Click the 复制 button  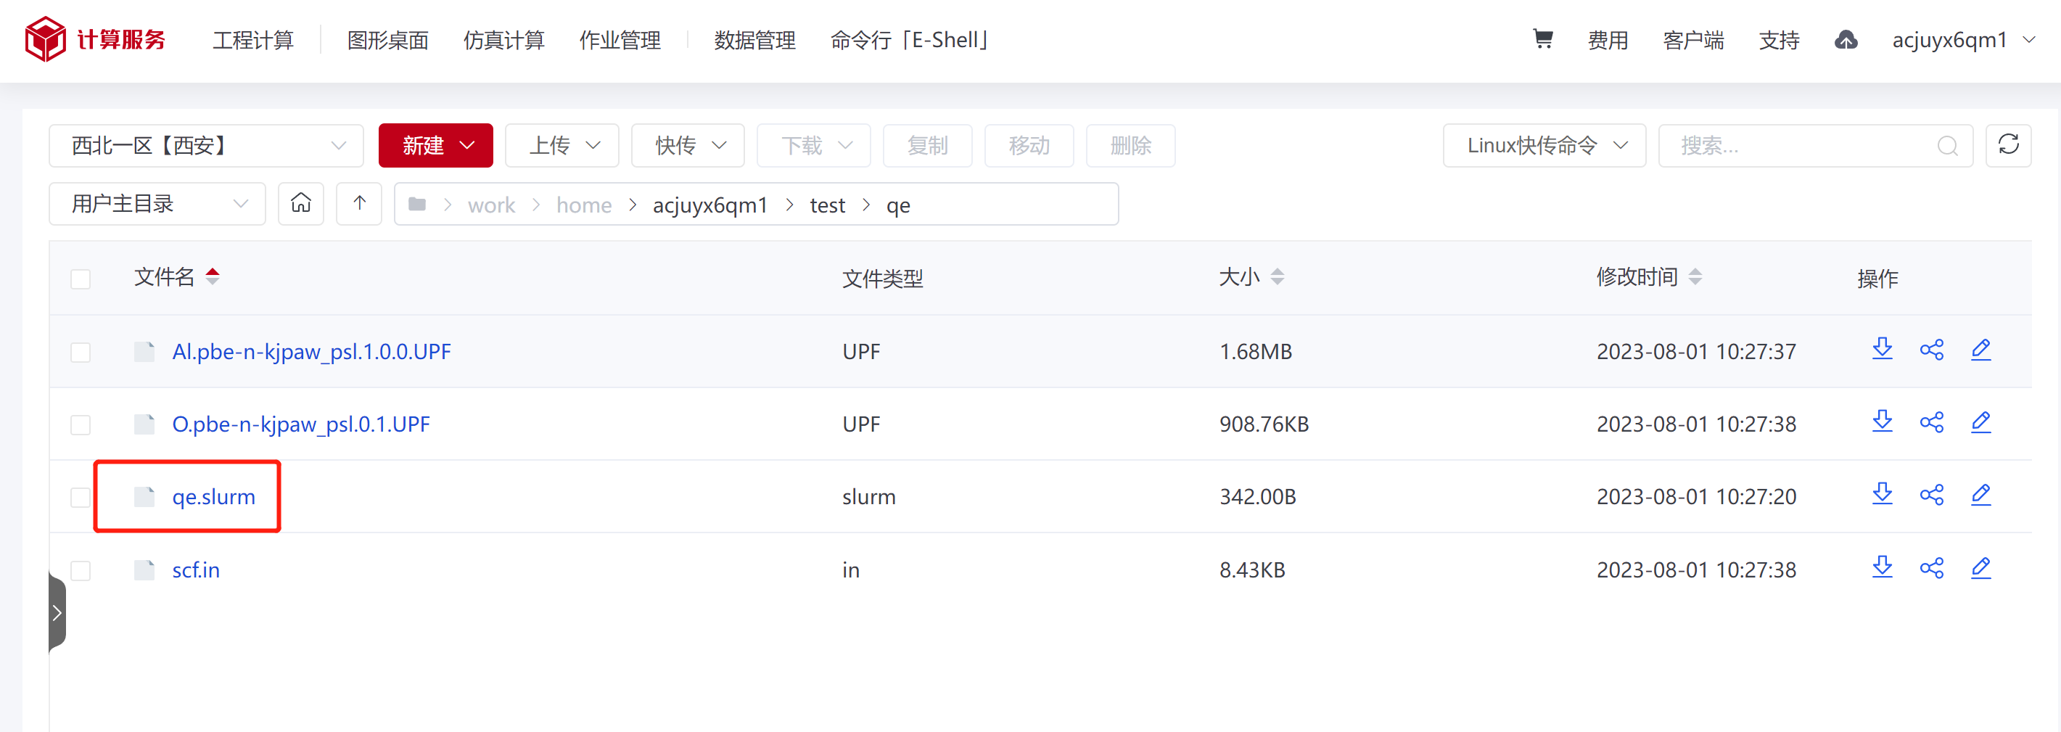click(927, 146)
